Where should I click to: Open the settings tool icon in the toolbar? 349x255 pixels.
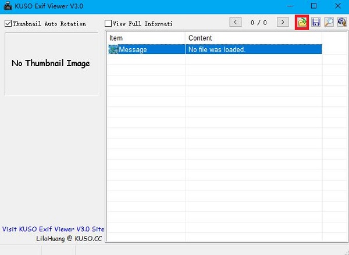[x=342, y=22]
